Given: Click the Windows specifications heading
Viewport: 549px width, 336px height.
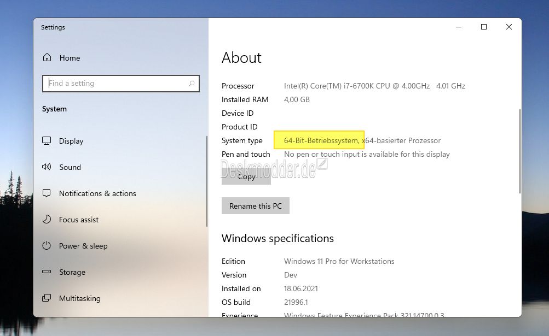Looking at the screenshot, I should 278,238.
